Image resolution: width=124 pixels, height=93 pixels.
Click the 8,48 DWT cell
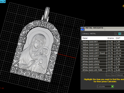click(119, 47)
